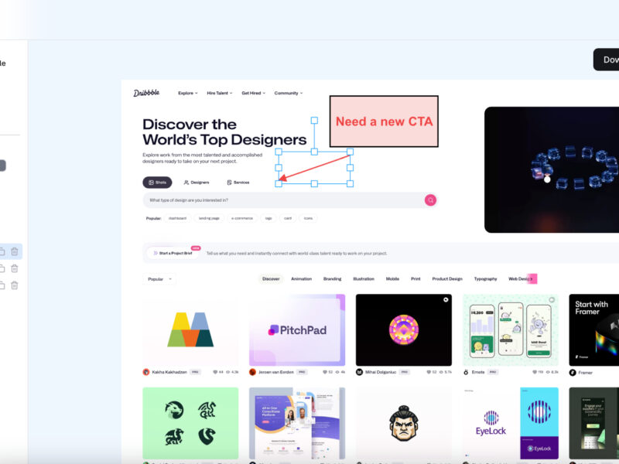Image resolution: width=619 pixels, height=464 pixels.
Task: Open the Popular sort dropdown
Action: coord(159,278)
